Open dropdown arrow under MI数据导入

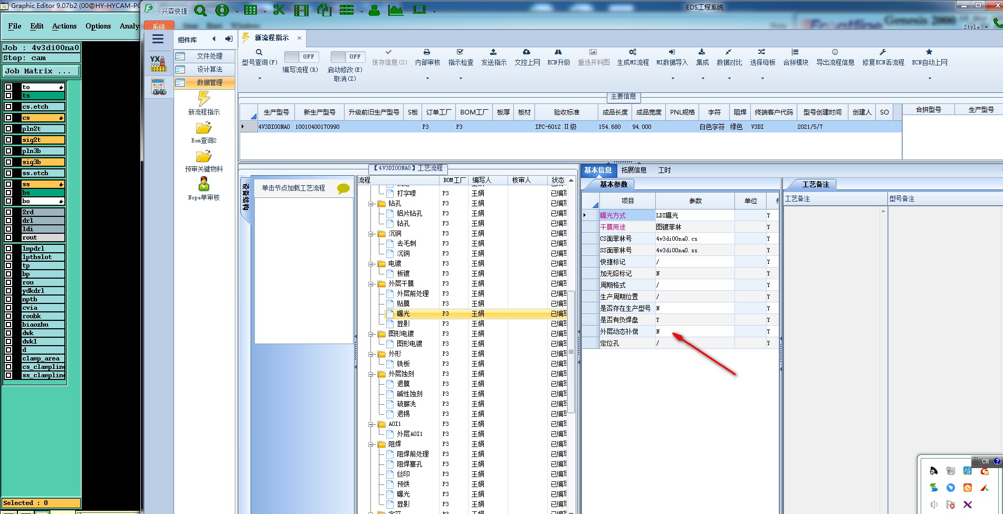673,79
